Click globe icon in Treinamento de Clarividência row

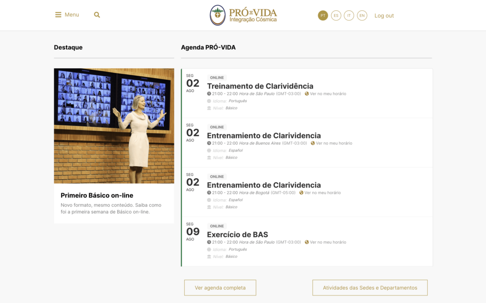coord(307,94)
